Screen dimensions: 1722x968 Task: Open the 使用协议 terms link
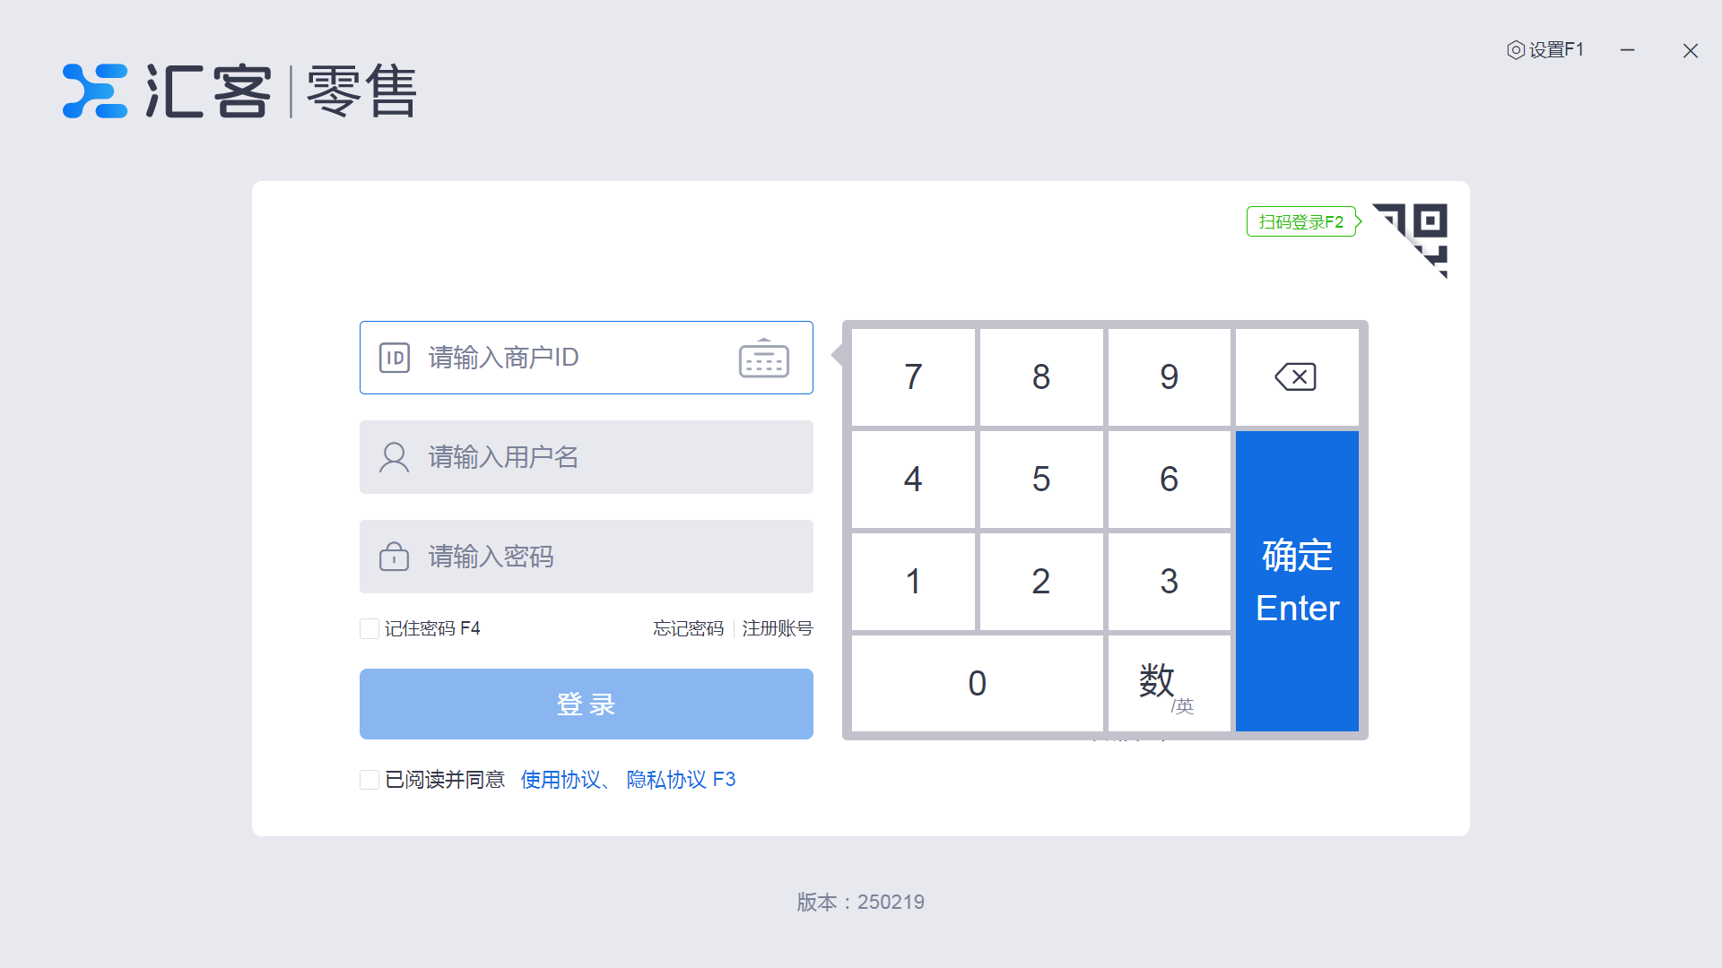(x=561, y=780)
